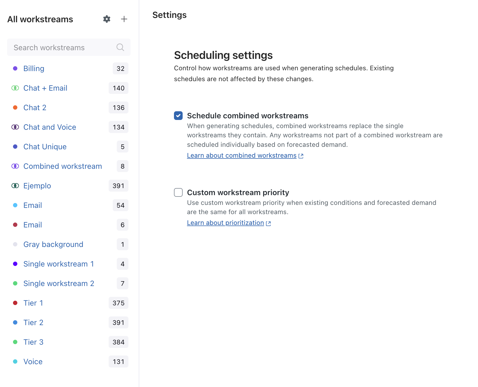Viewport: 478px width, 387px height.
Task: Click the plus icon to add workstream
Action: point(124,19)
